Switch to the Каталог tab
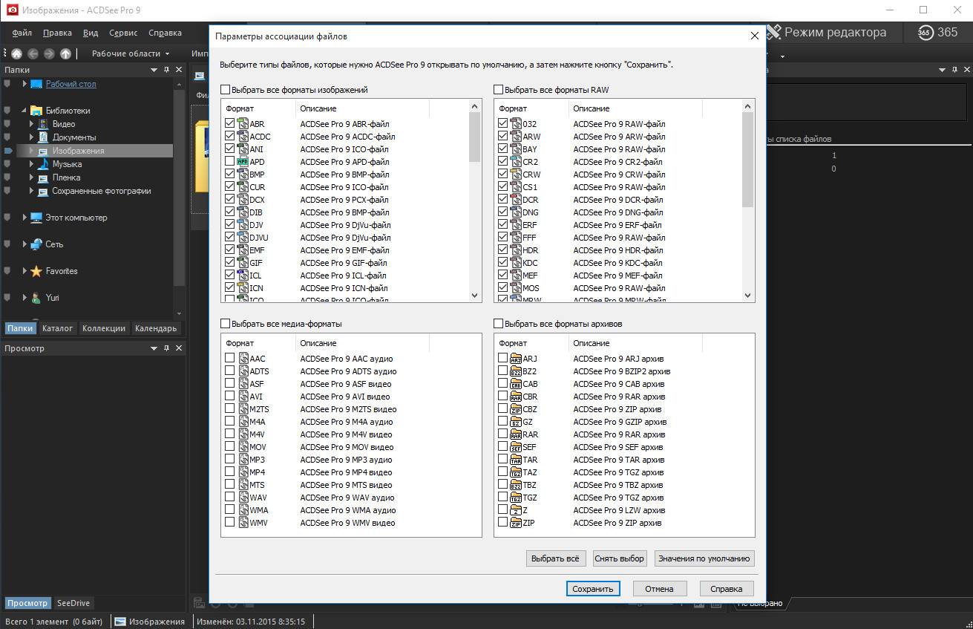 coord(57,328)
